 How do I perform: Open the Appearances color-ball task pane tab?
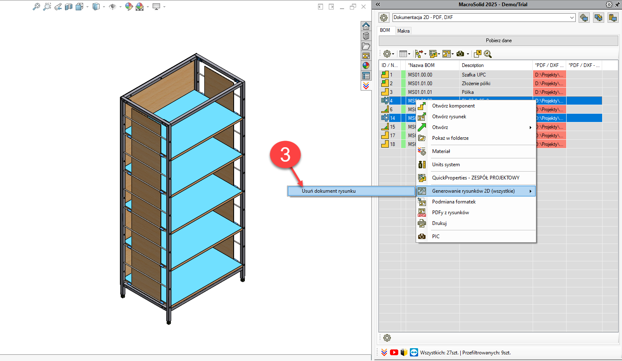366,66
